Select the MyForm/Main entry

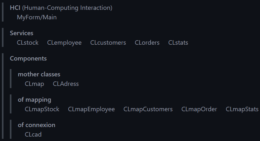coord(37,17)
